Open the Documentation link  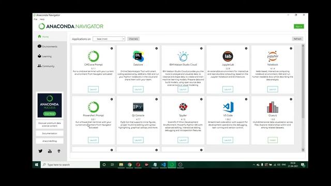pyautogui.click(x=50, y=133)
